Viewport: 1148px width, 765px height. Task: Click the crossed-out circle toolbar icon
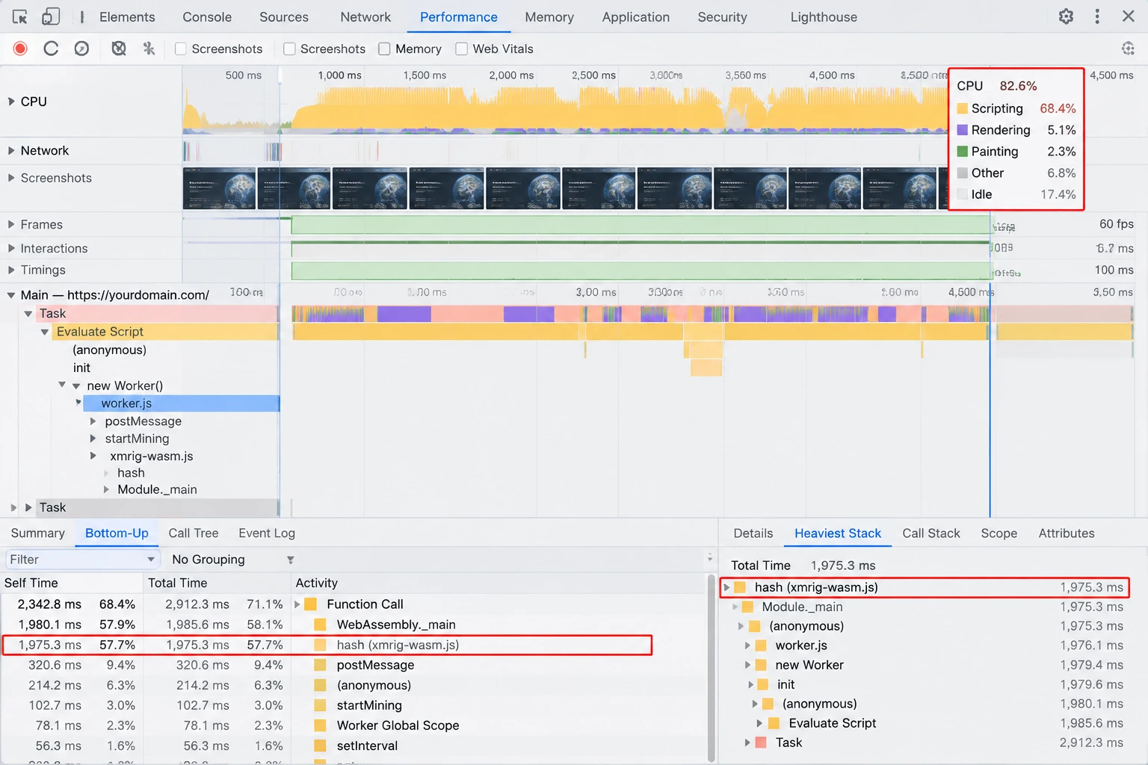pyautogui.click(x=119, y=49)
